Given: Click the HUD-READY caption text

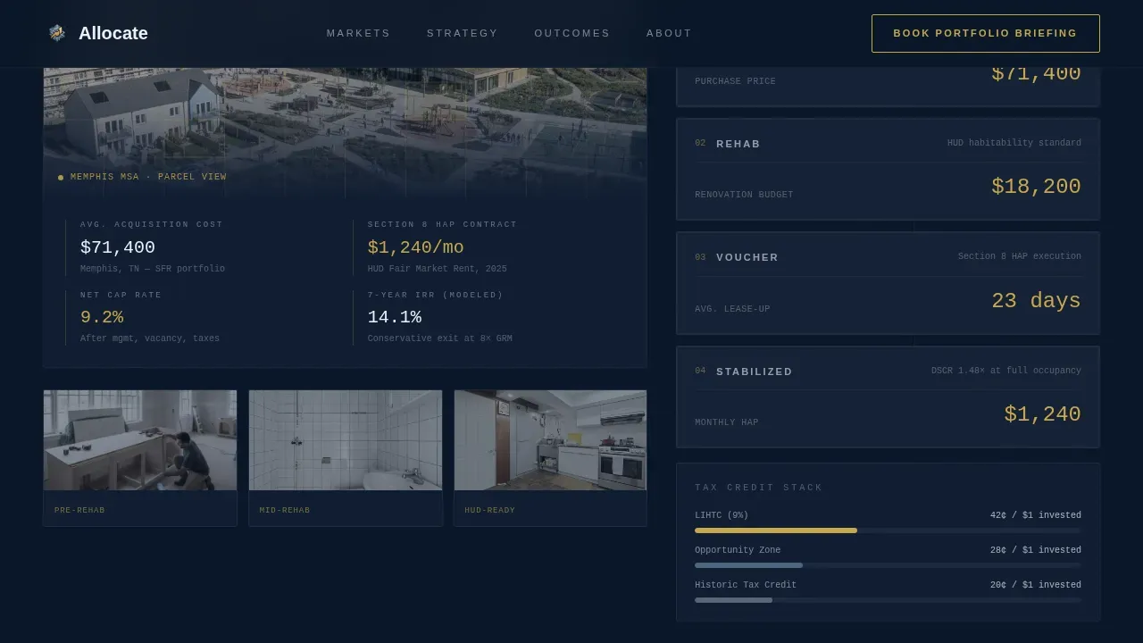Looking at the screenshot, I should pyautogui.click(x=490, y=511).
